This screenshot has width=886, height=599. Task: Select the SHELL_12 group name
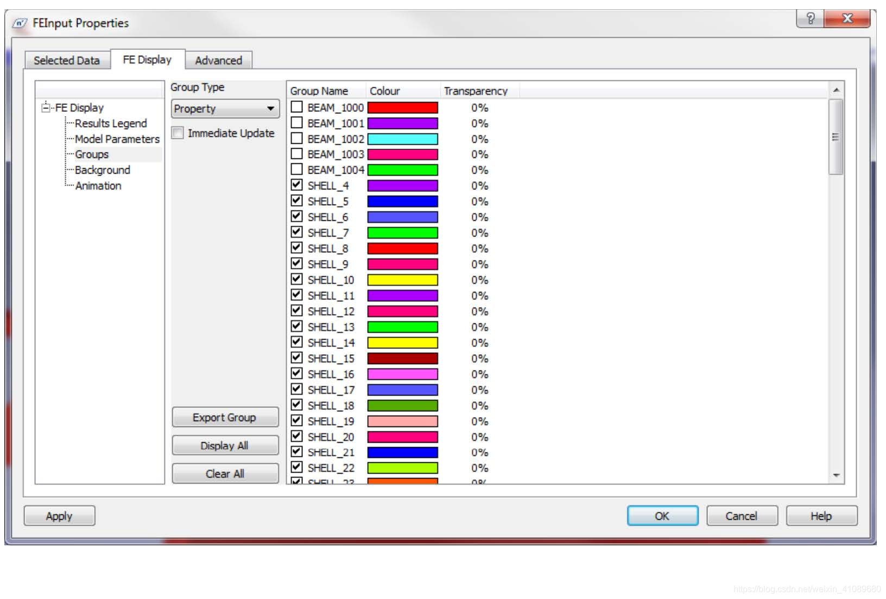[331, 311]
